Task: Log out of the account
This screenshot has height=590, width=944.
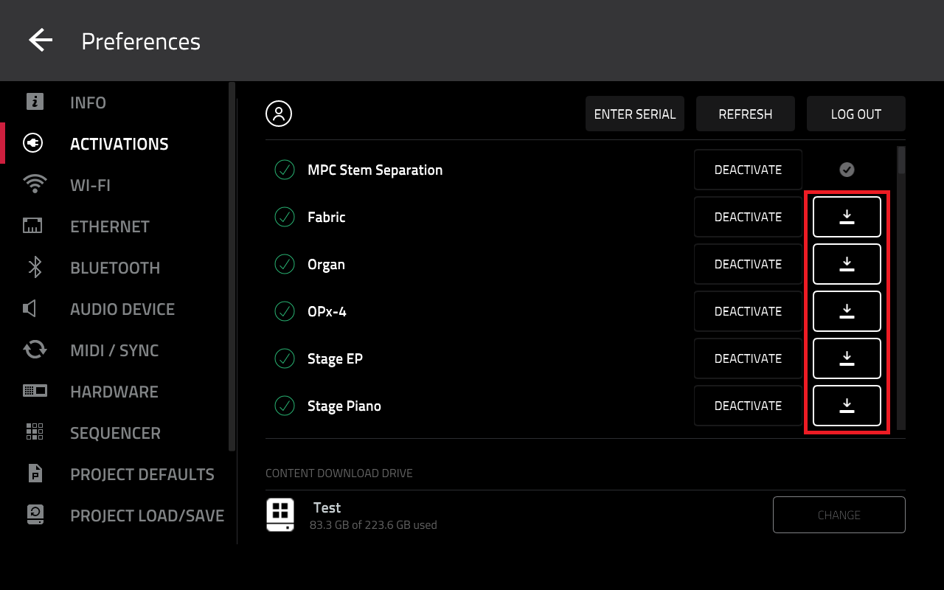Action: pos(856,114)
